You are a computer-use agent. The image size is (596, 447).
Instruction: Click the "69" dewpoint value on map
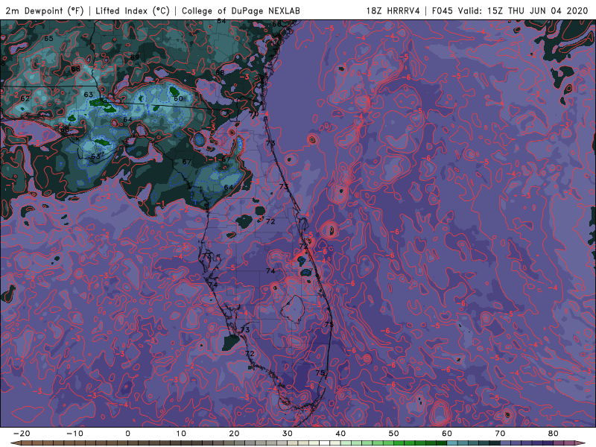tap(135, 57)
